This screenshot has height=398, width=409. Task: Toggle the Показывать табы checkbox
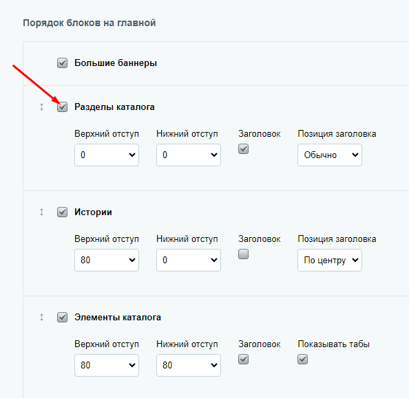pos(302,360)
